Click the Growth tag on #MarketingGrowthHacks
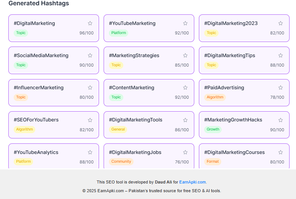296x199 pixels. click(x=213, y=129)
